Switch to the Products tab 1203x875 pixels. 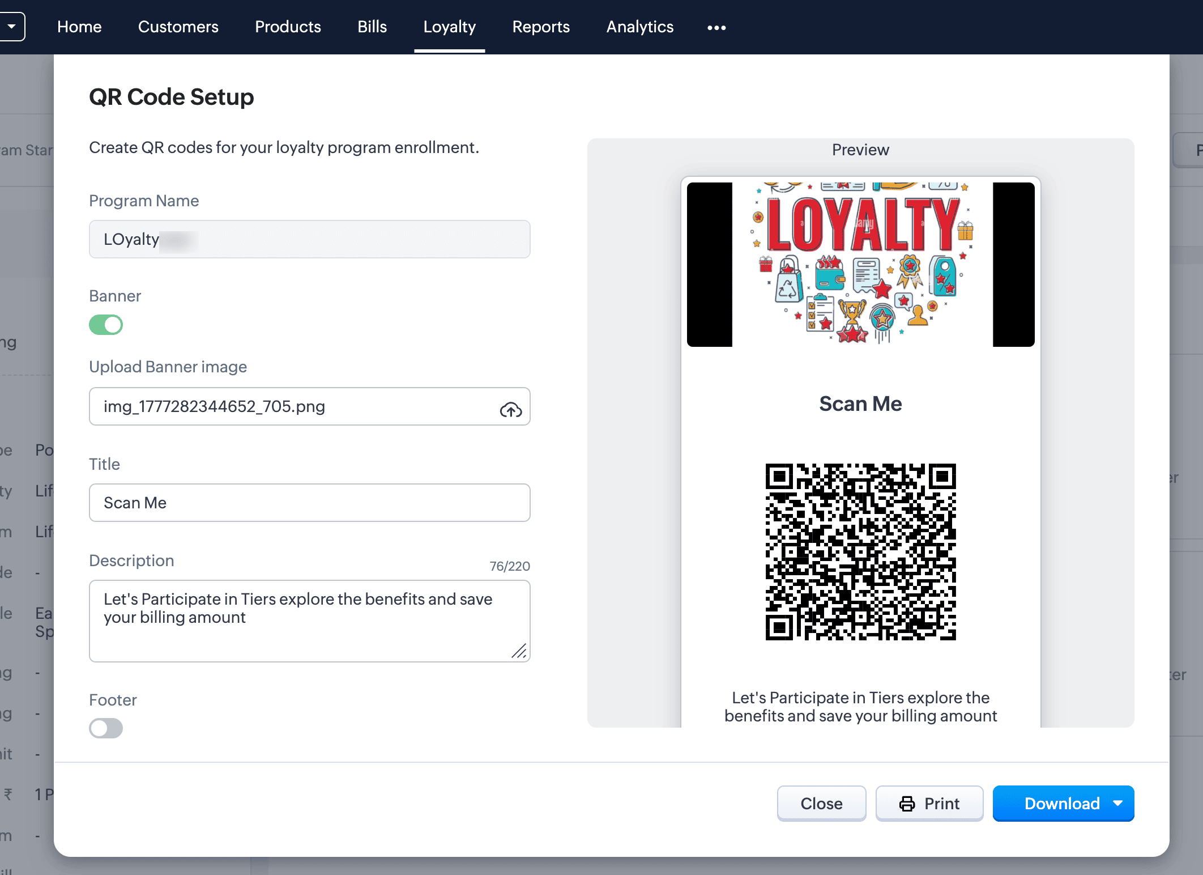click(x=288, y=27)
